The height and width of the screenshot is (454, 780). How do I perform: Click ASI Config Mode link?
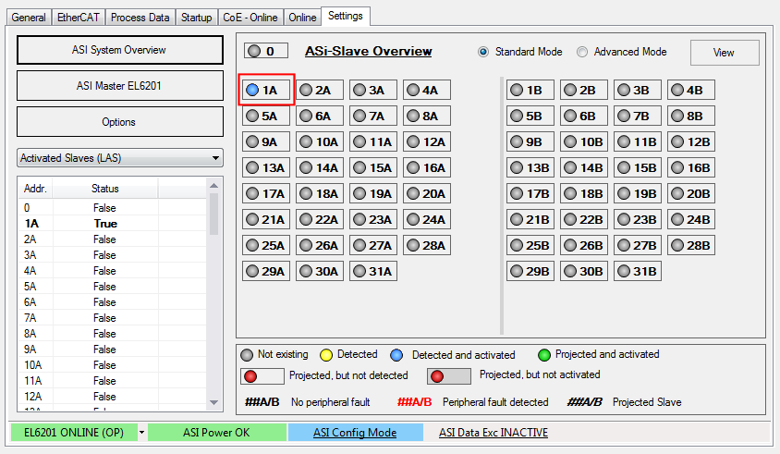pyautogui.click(x=355, y=433)
